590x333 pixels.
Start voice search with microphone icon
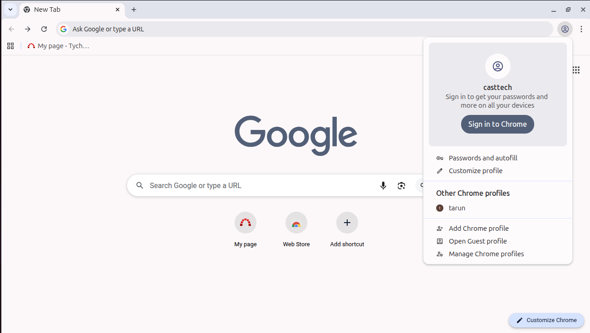tap(383, 185)
